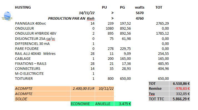
Task: Click the green ANUELLE cell
Action: coord(104,104)
